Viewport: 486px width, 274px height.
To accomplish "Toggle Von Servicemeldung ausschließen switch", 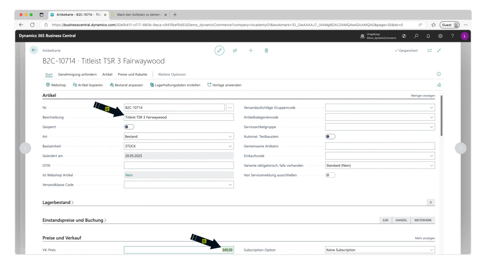I will point(330,175).
